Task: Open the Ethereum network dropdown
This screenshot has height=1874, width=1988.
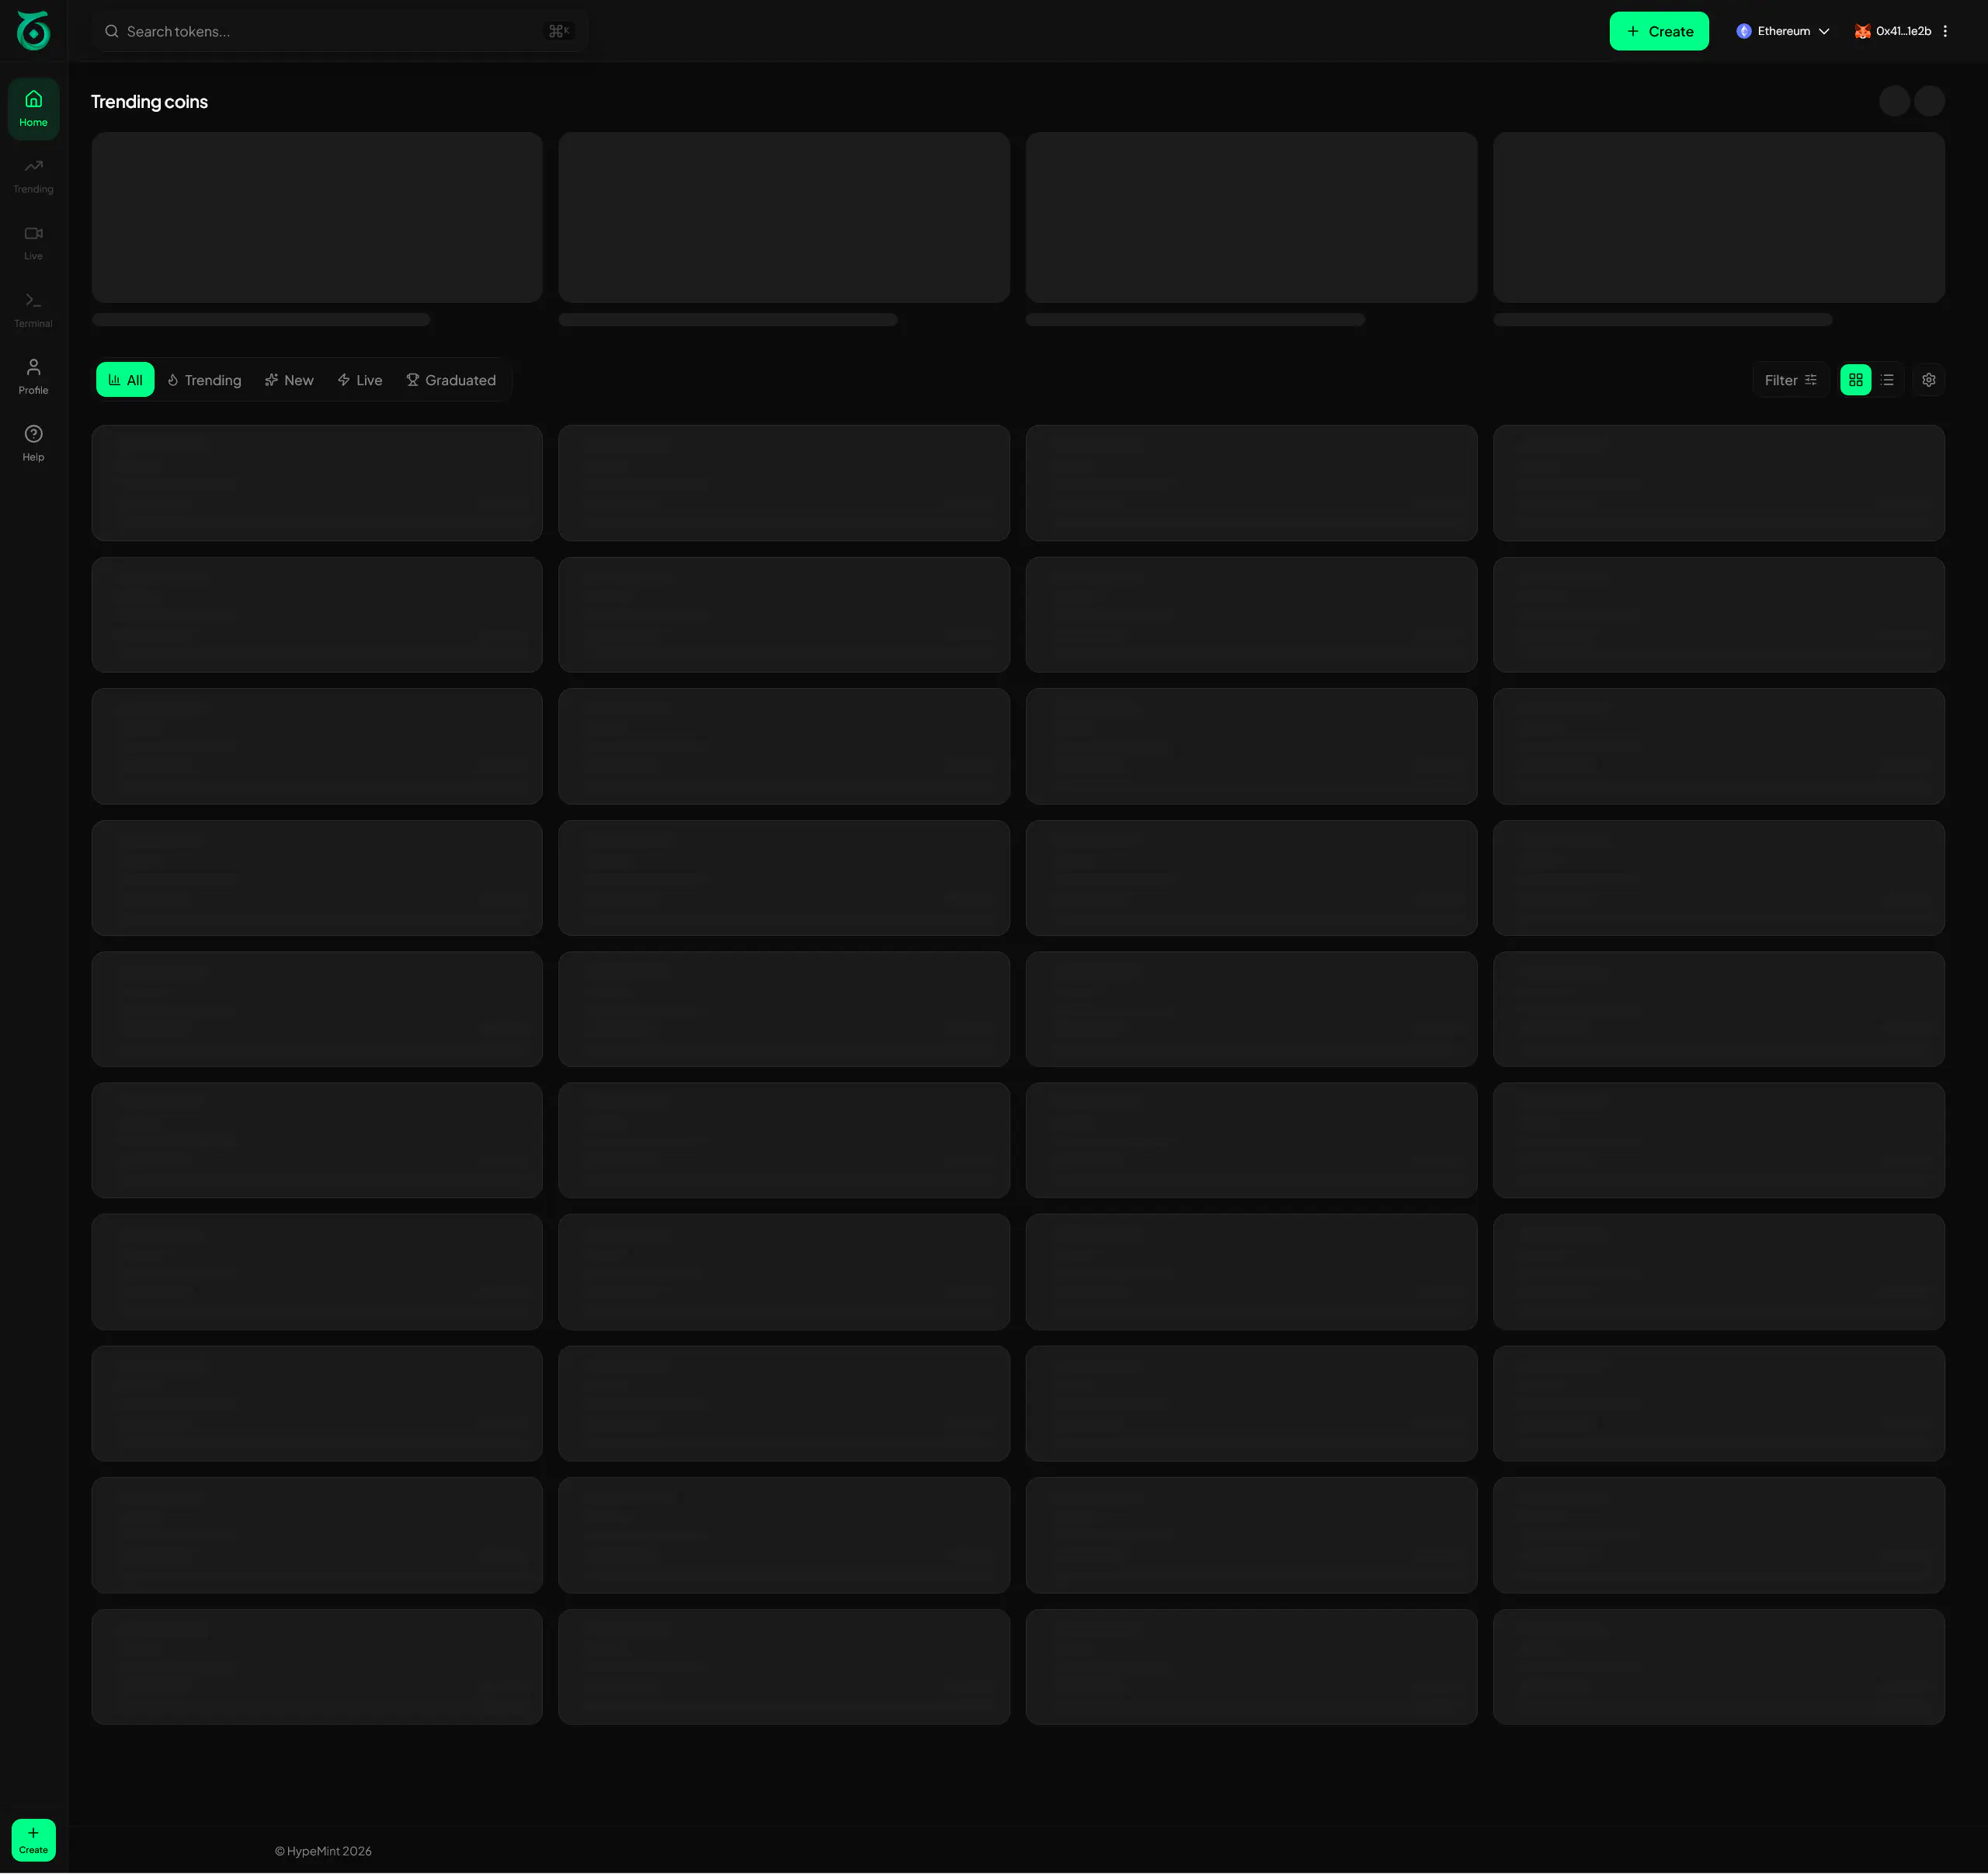Action: click(1783, 31)
